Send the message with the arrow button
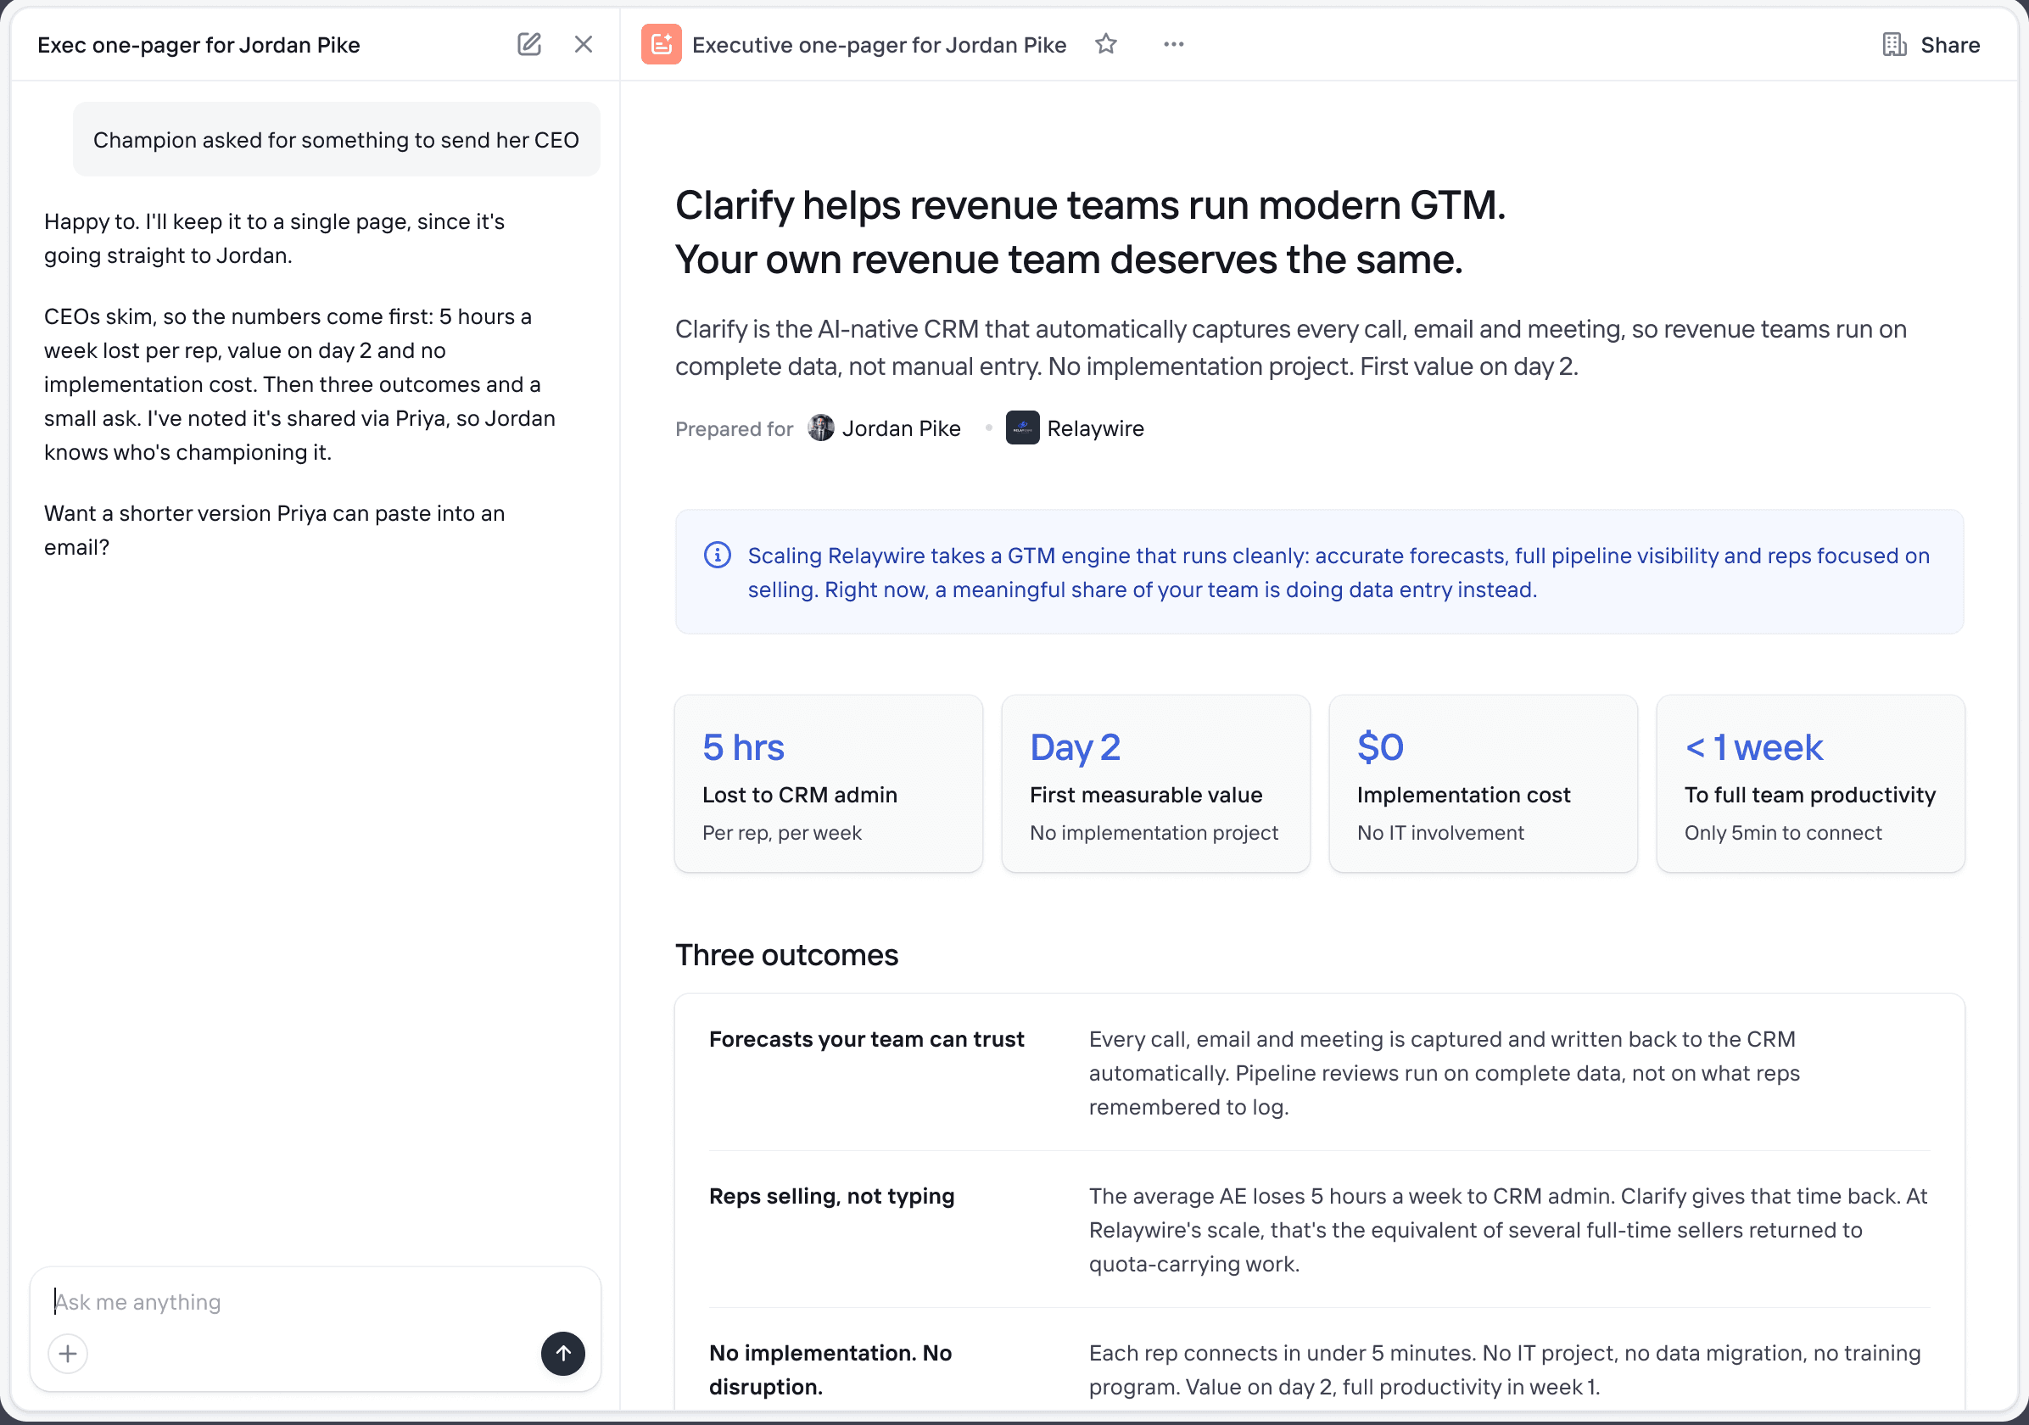Screen dimensions: 2029x1425 tap(563, 1354)
